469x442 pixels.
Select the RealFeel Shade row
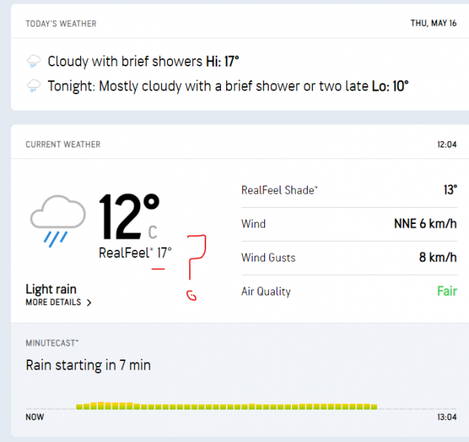[x=348, y=190]
